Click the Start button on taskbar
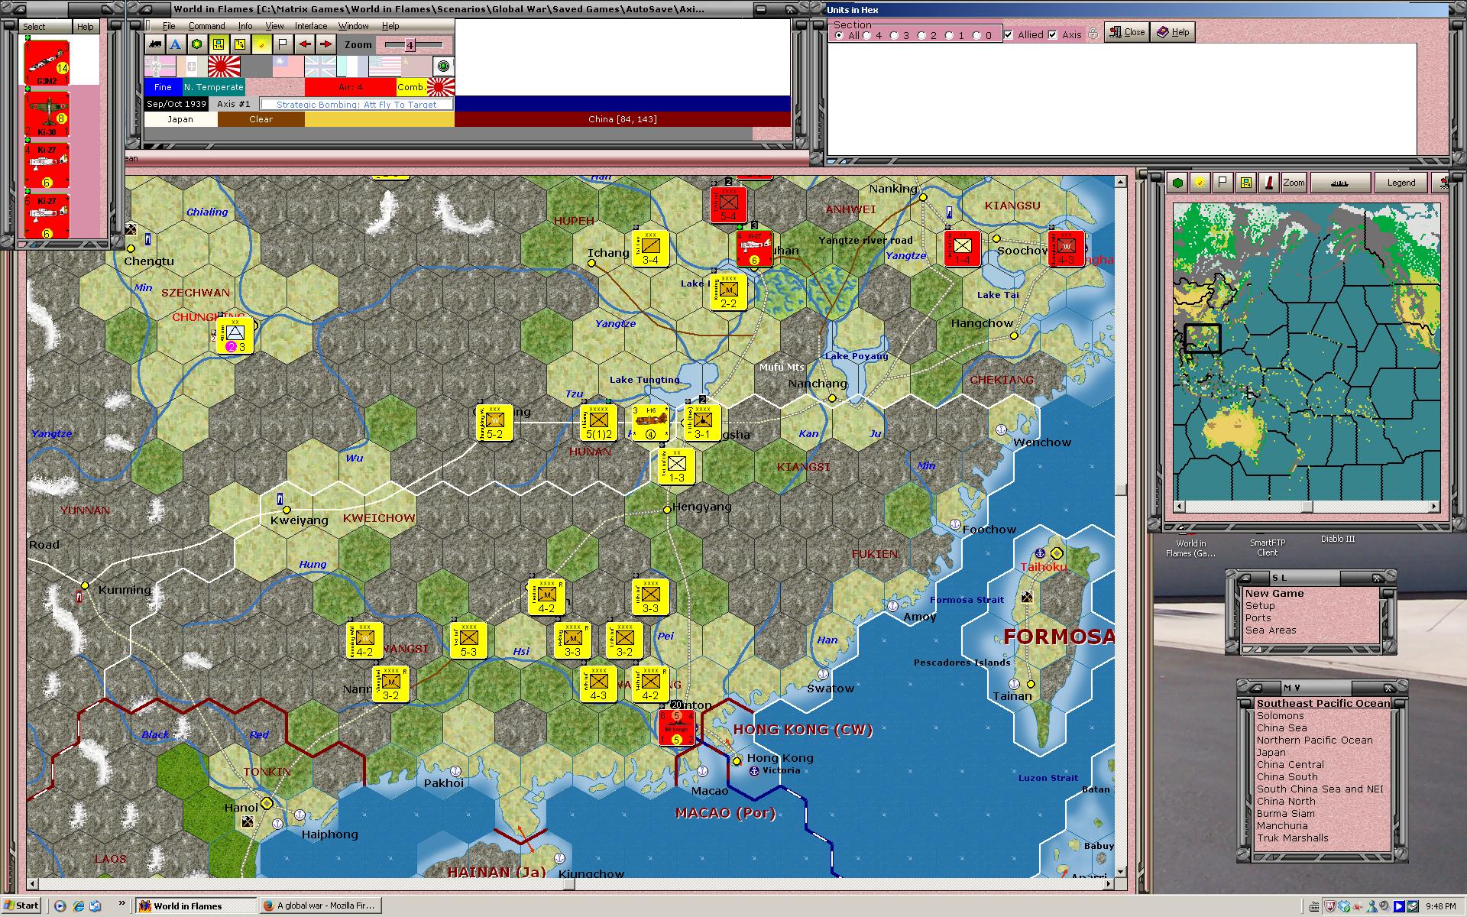This screenshot has width=1467, height=917. tap(21, 906)
